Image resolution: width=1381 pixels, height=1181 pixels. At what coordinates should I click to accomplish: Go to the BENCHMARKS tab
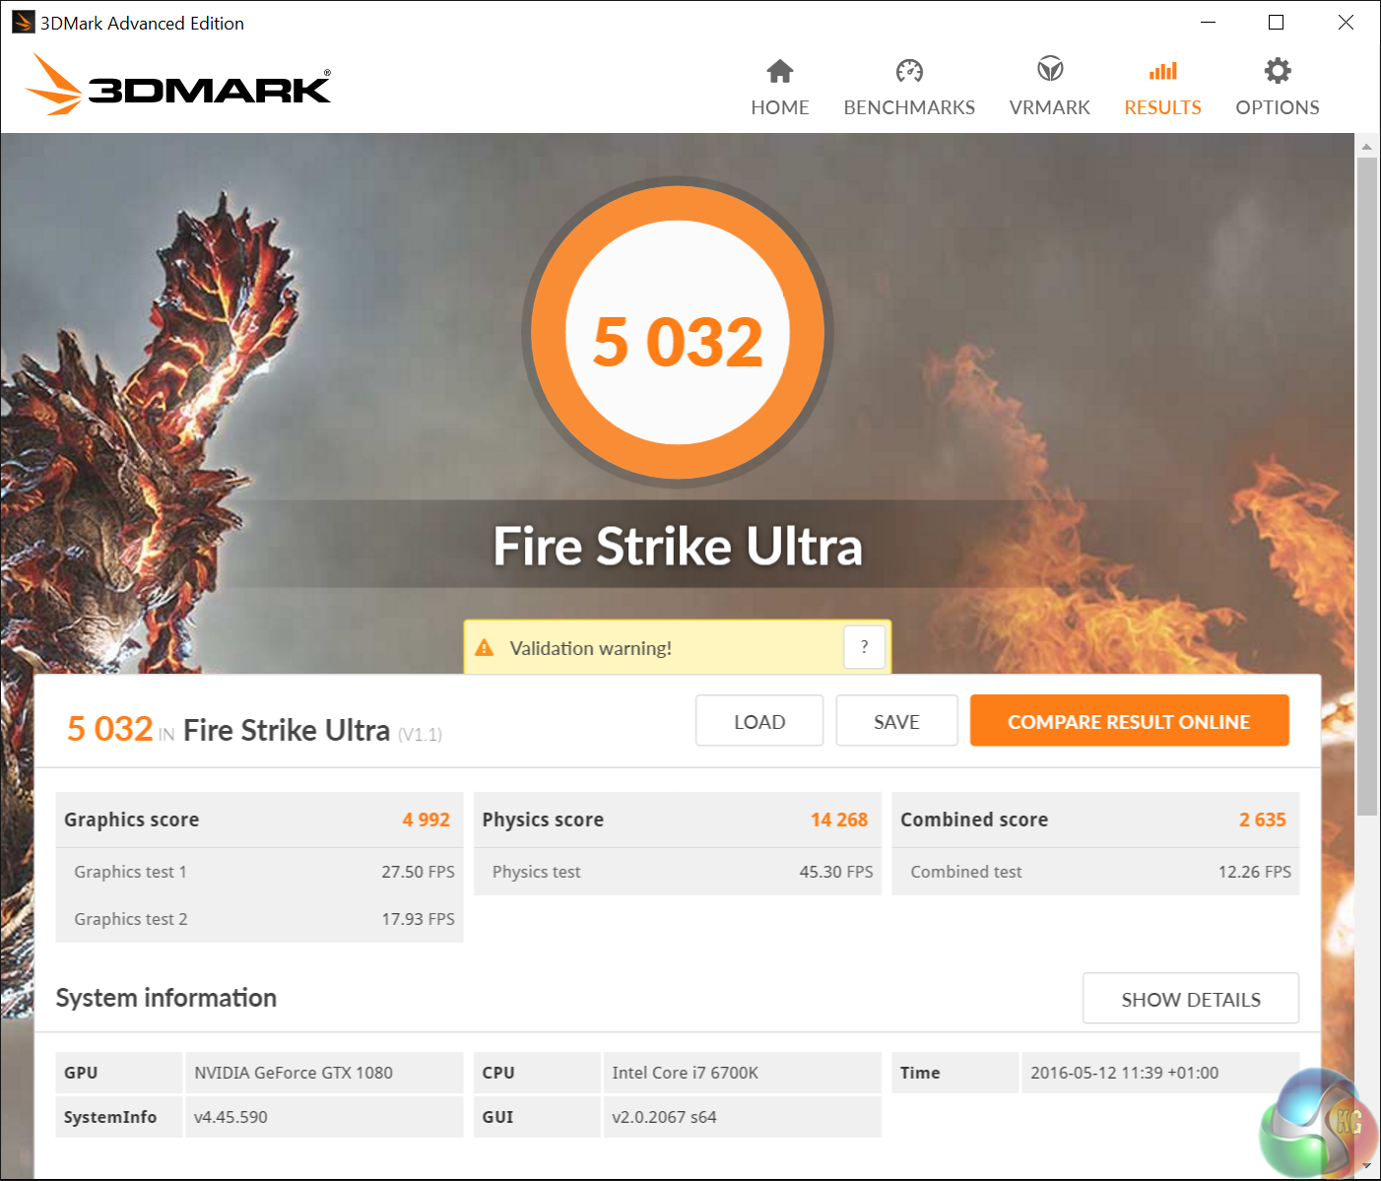909,87
